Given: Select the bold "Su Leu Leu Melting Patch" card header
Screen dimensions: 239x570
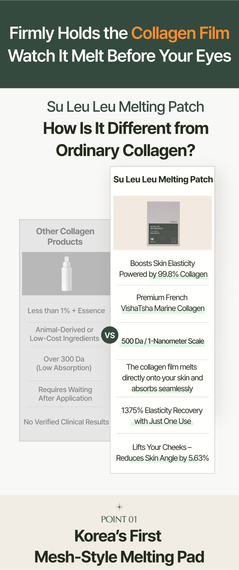Looking at the screenshot, I should (163, 179).
